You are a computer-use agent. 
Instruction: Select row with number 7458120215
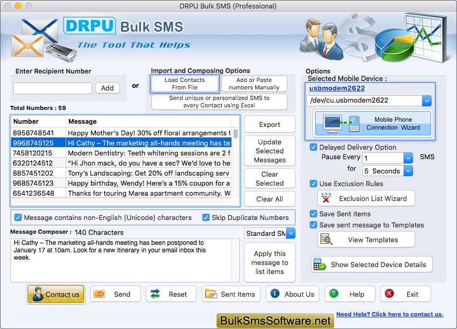(121, 153)
